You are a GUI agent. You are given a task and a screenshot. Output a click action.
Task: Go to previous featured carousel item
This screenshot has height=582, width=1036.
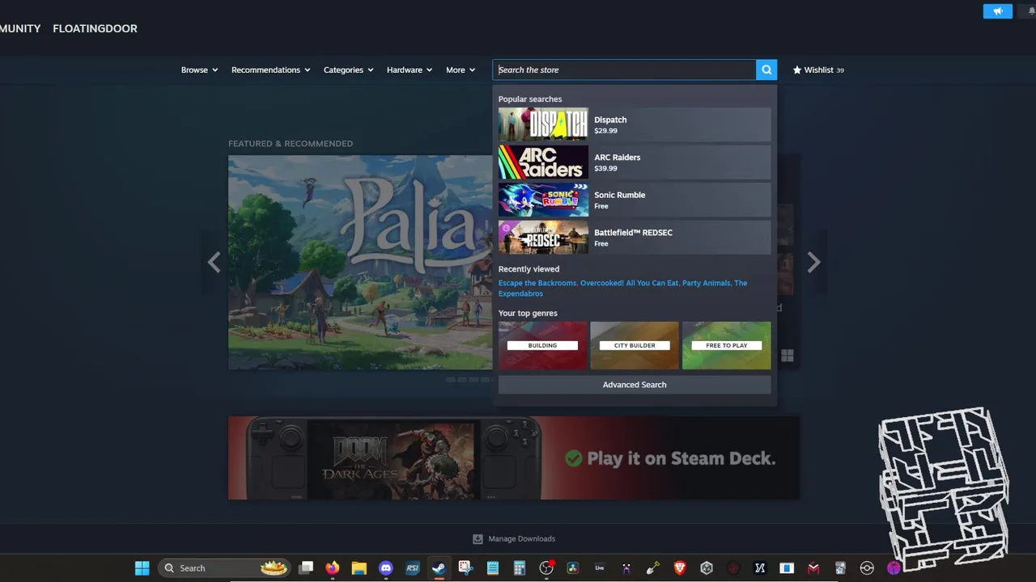pos(214,262)
